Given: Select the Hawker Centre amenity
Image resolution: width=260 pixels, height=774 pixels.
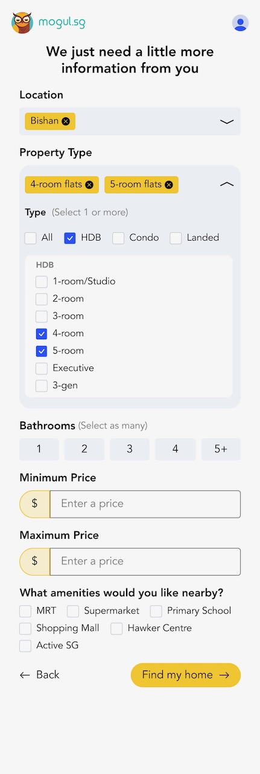Looking at the screenshot, I should 116,629.
